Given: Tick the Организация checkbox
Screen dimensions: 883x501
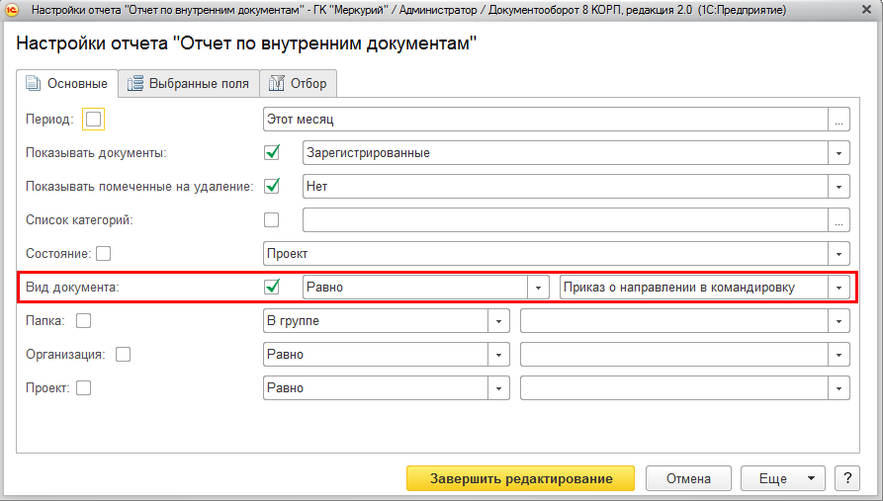Looking at the screenshot, I should [x=124, y=355].
